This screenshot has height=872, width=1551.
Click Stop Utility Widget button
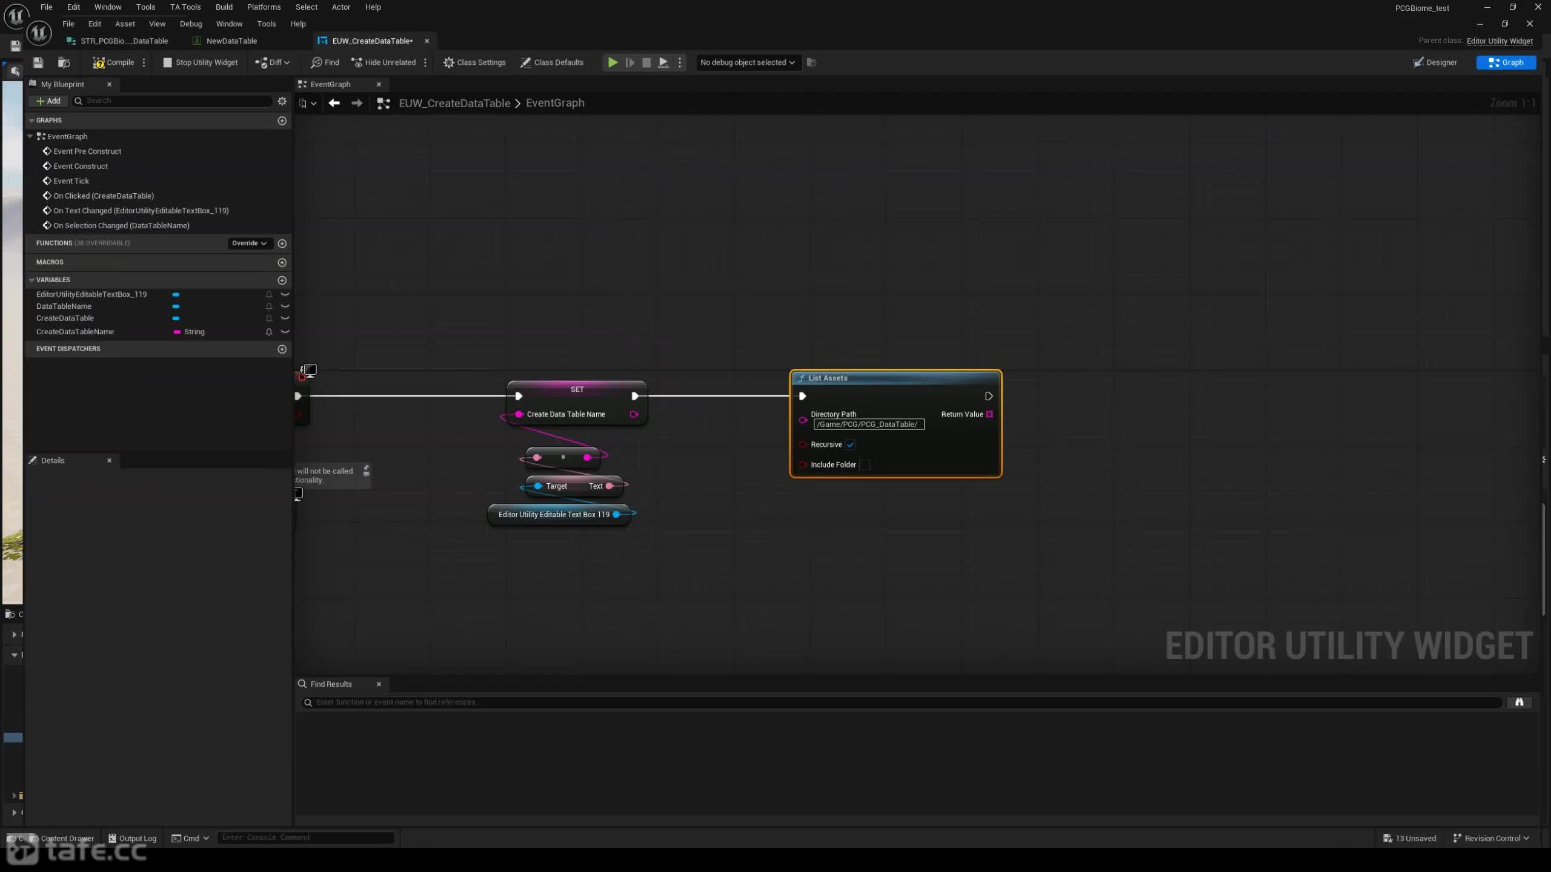tap(201, 62)
